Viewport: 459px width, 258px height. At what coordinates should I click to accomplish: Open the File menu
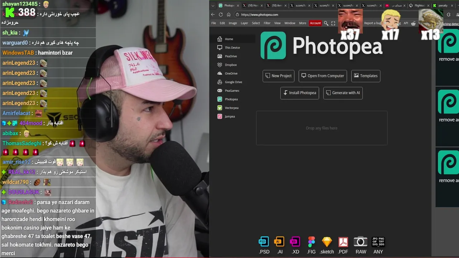(214, 23)
